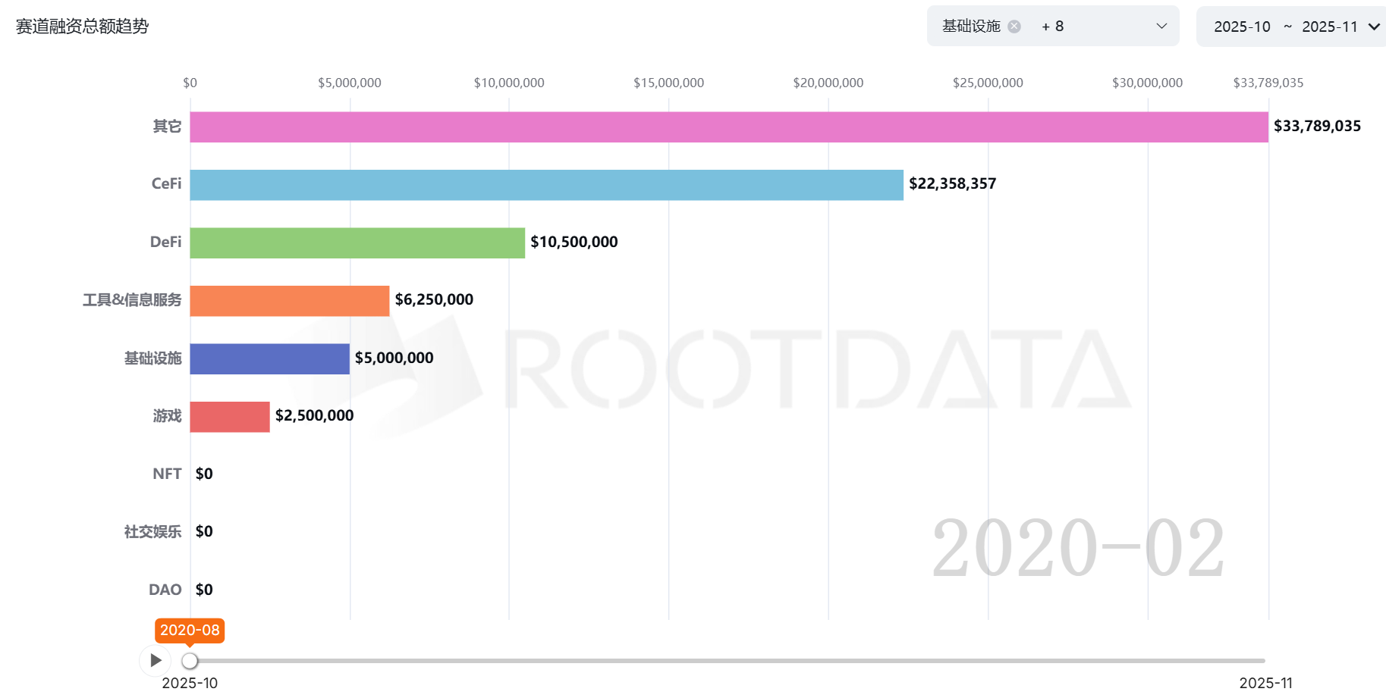
Task: Expand the track category dropdown chevron
Action: tap(1161, 27)
